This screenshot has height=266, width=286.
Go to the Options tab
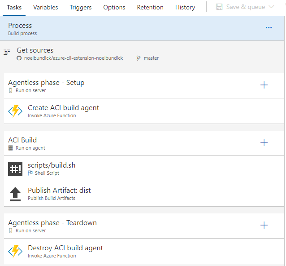(114, 7)
